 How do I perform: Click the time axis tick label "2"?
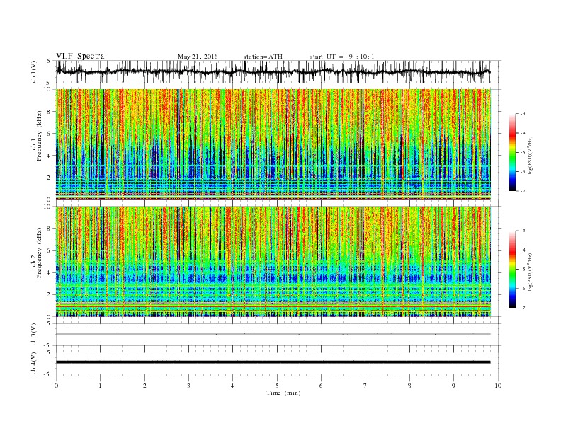coord(144,386)
